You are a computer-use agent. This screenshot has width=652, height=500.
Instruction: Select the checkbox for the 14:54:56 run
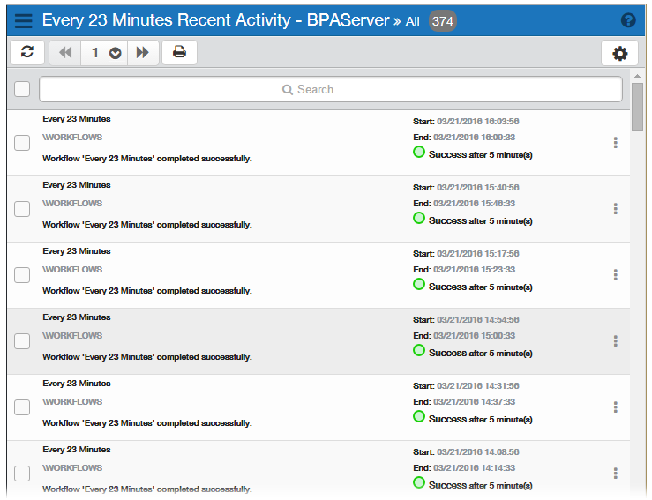pyautogui.click(x=22, y=341)
